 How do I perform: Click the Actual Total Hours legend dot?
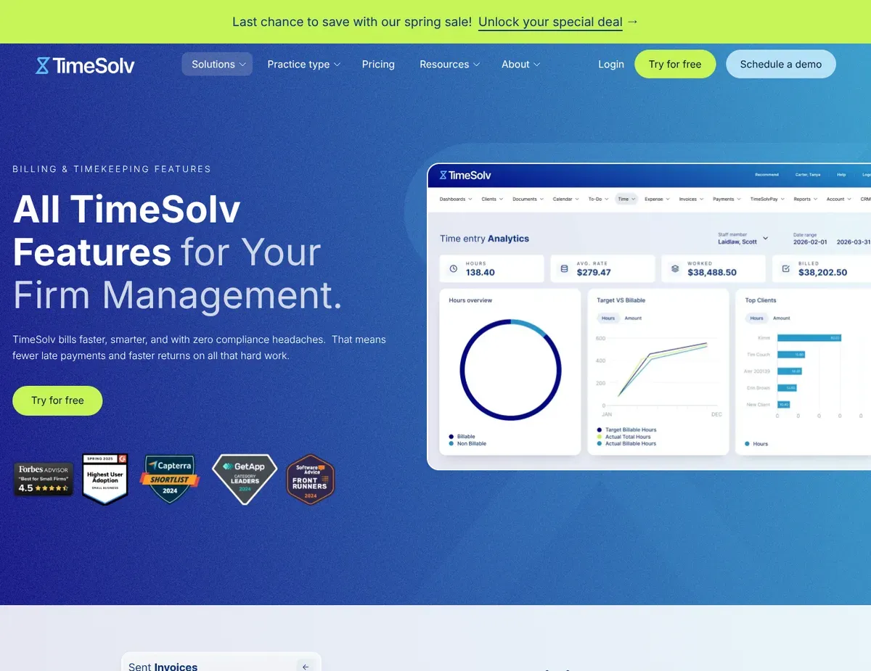click(x=600, y=437)
